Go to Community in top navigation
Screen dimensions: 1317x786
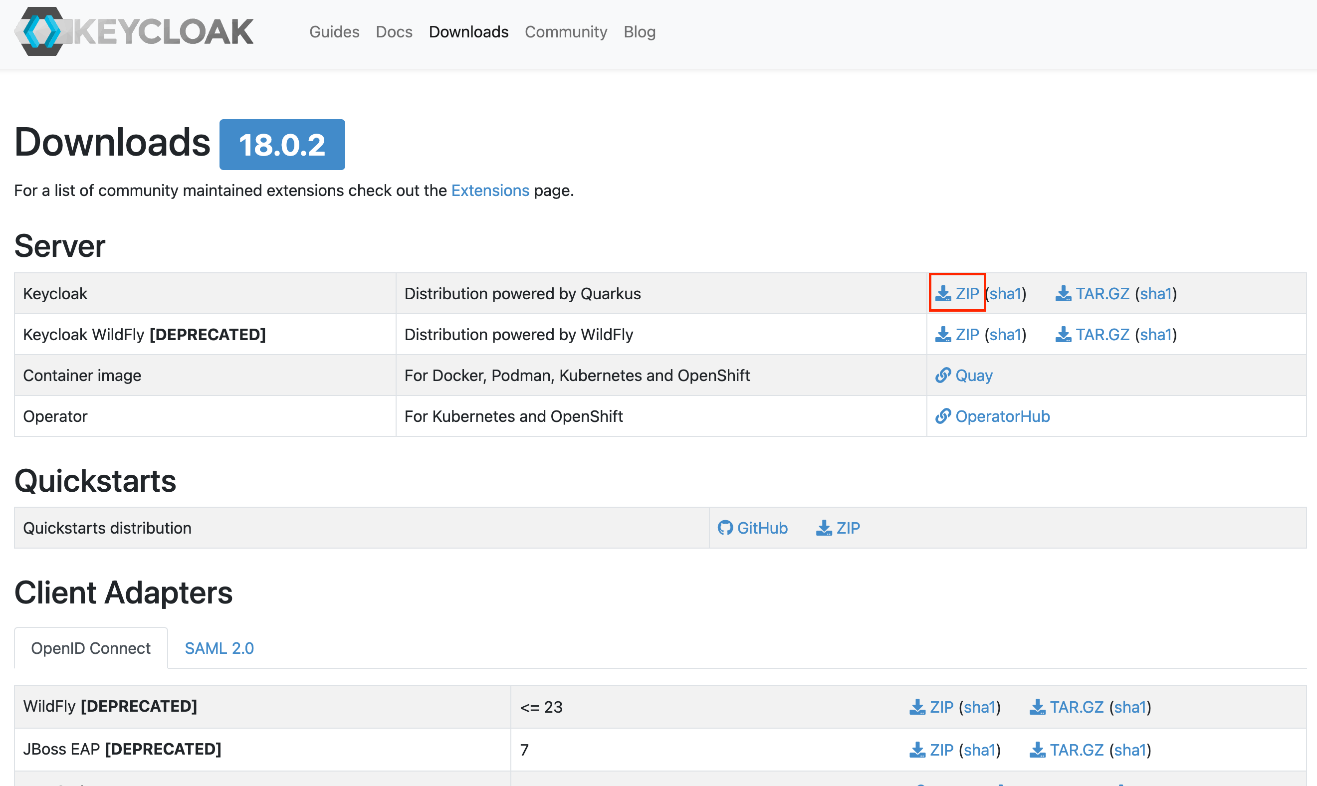[565, 32]
